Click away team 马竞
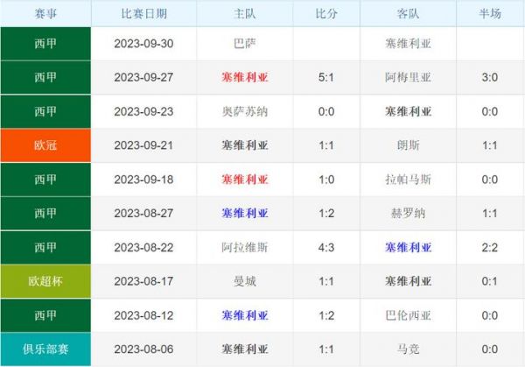The image size is (525, 367). point(408,349)
